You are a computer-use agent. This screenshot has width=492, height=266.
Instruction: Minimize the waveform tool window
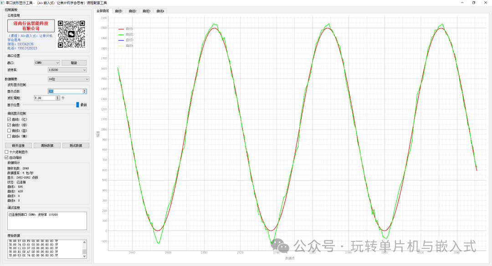[462, 3]
